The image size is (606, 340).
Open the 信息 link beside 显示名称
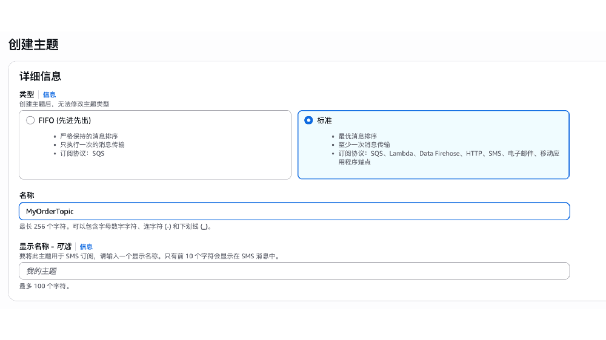(87, 247)
